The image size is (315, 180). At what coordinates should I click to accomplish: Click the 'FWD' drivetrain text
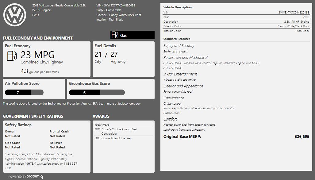point(36,15)
